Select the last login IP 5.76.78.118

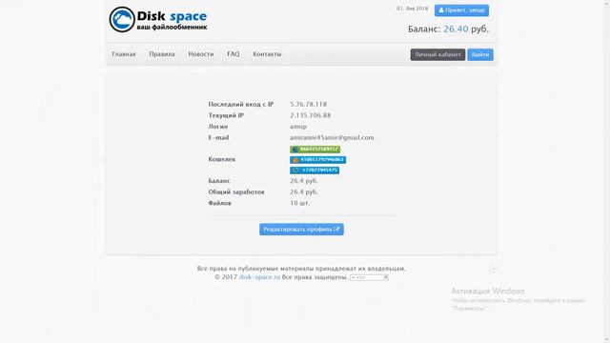point(308,104)
